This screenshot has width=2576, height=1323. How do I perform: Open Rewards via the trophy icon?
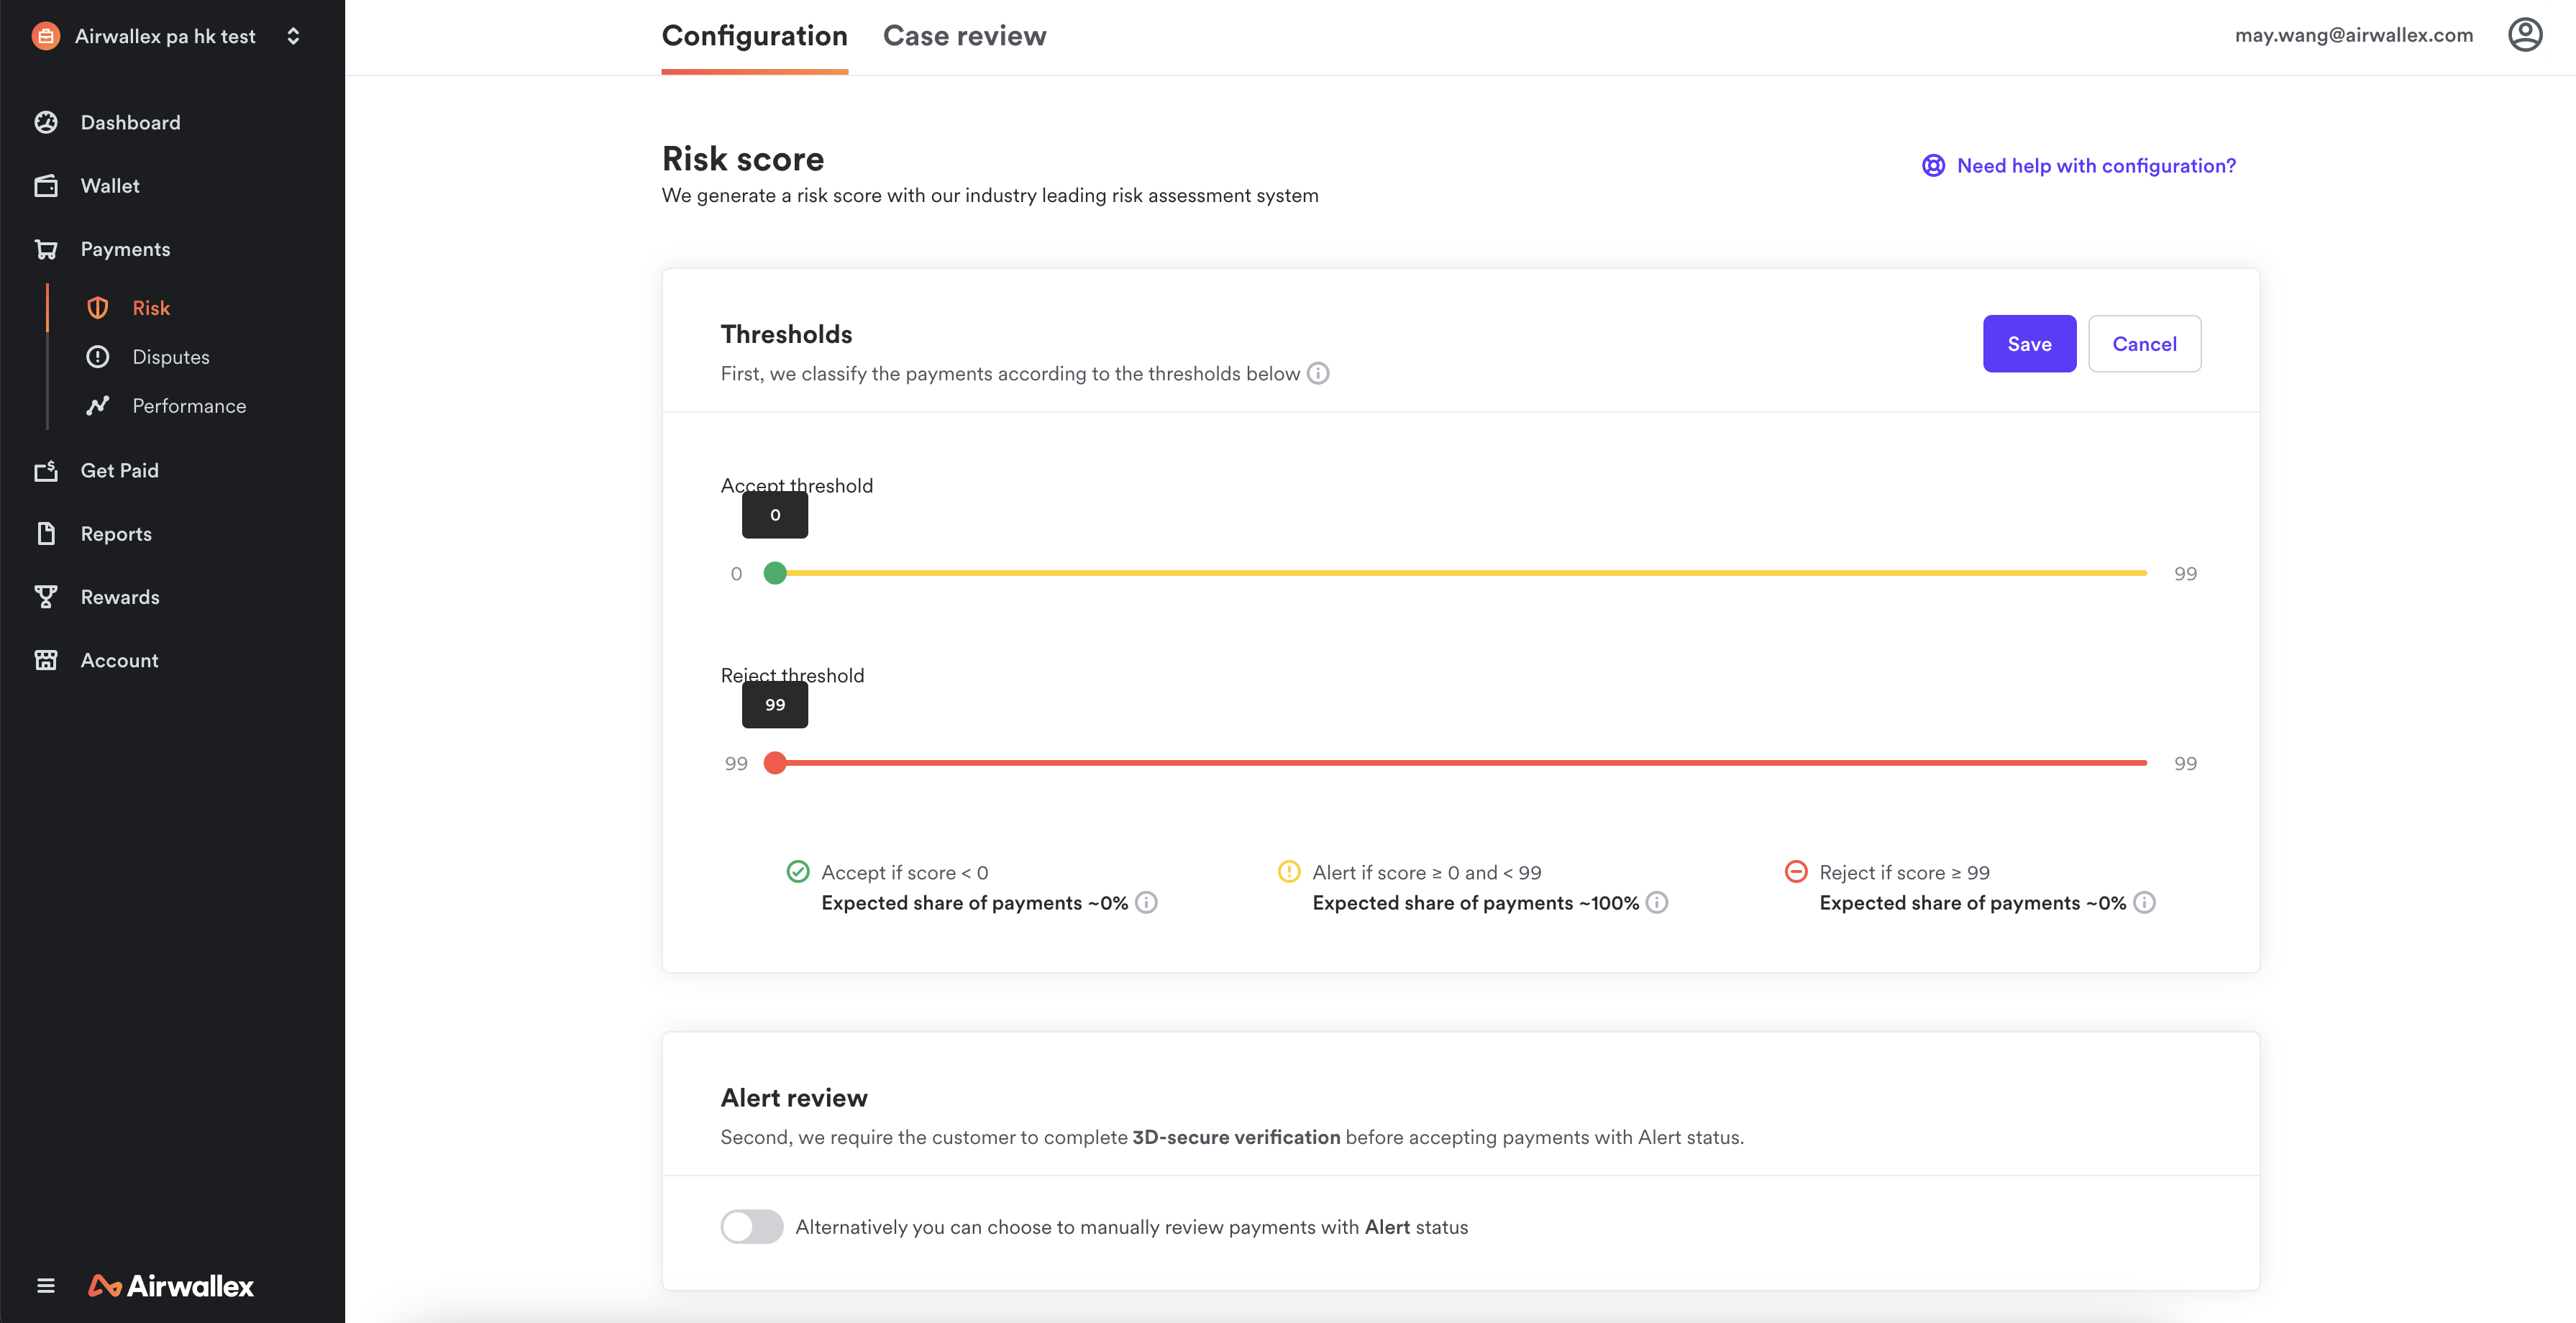(x=46, y=596)
